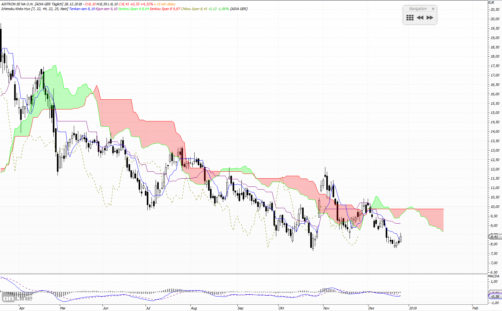Click the 10,00 price axis label
Screen dimensions: 502x311
point(495,207)
